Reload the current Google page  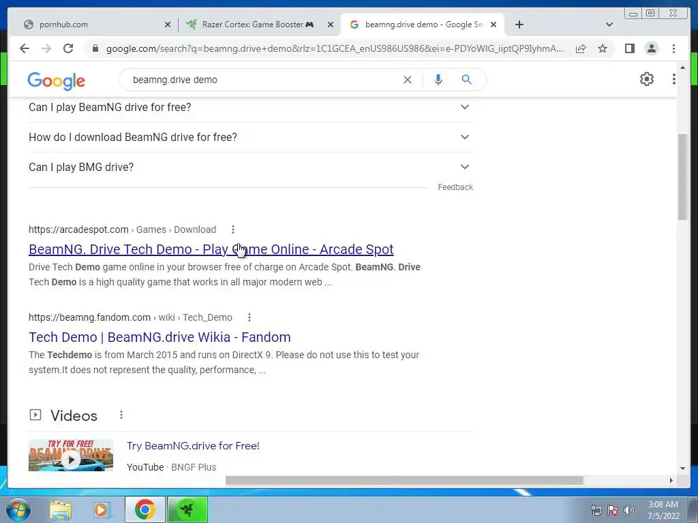(x=68, y=48)
